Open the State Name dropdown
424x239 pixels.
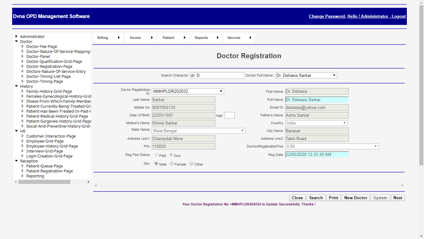pyautogui.click(x=198, y=131)
